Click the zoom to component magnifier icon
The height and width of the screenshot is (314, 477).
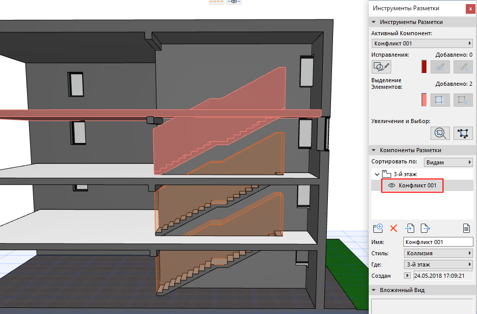(x=440, y=133)
